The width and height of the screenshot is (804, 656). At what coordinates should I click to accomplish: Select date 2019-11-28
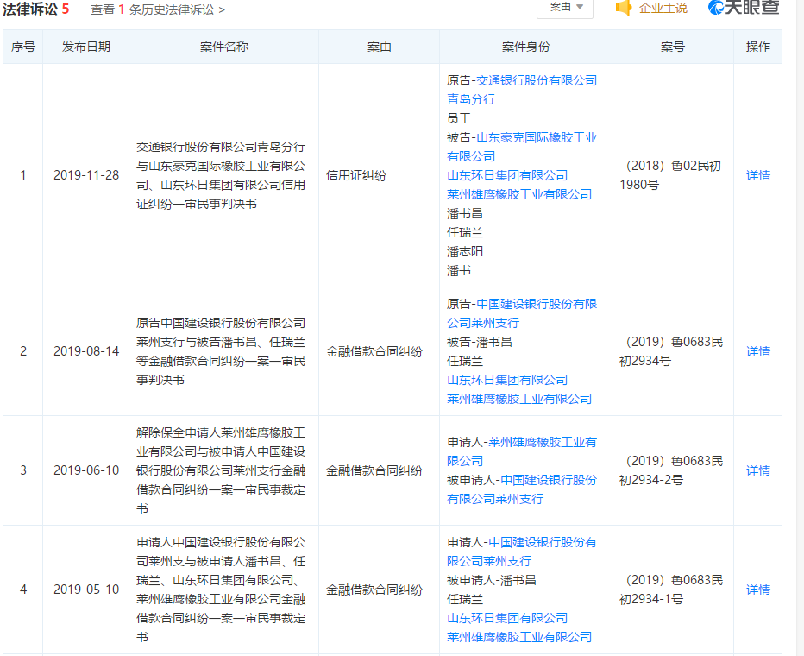[x=86, y=175]
